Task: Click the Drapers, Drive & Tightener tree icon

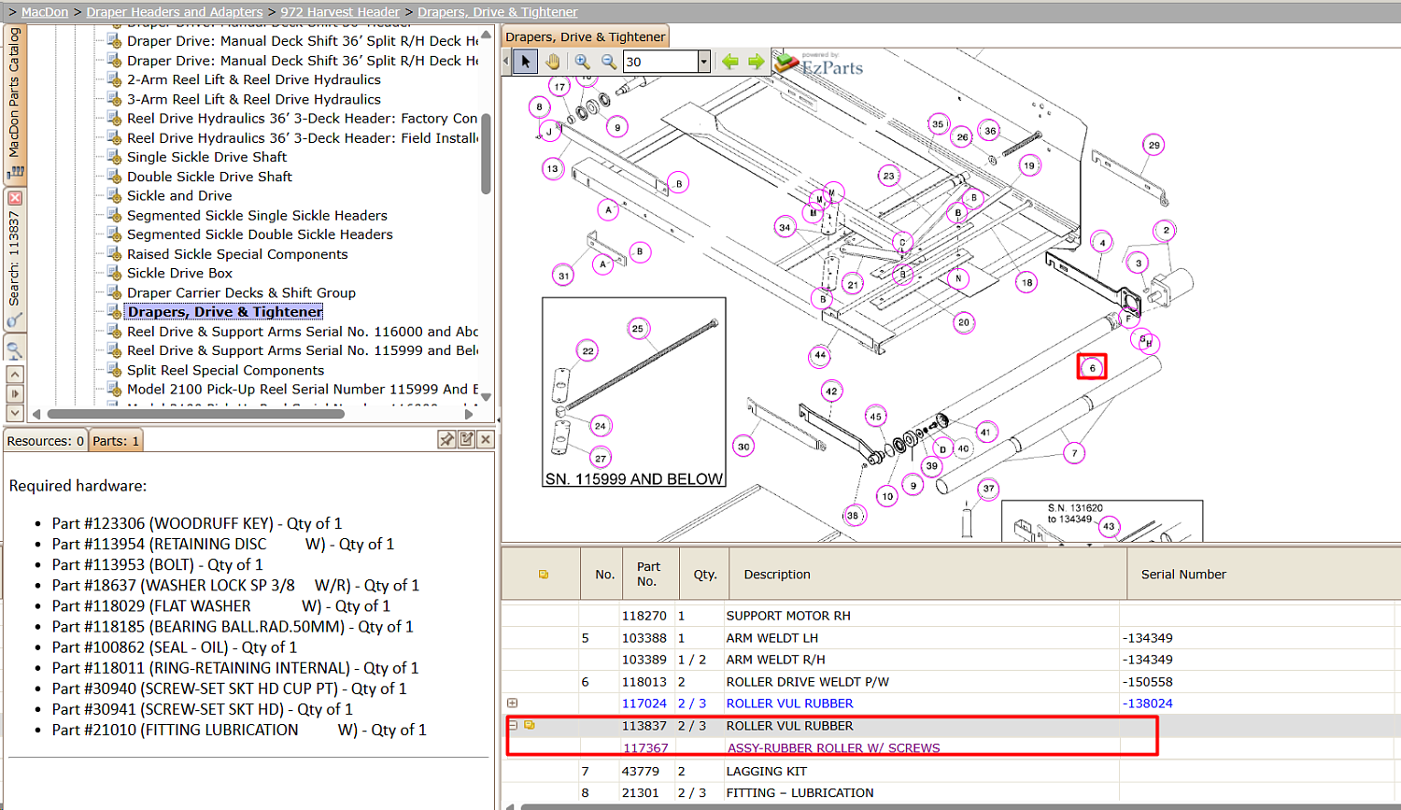Action: (x=114, y=311)
